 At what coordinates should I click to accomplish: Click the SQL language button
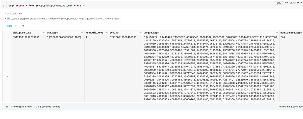click(x=279, y=3)
